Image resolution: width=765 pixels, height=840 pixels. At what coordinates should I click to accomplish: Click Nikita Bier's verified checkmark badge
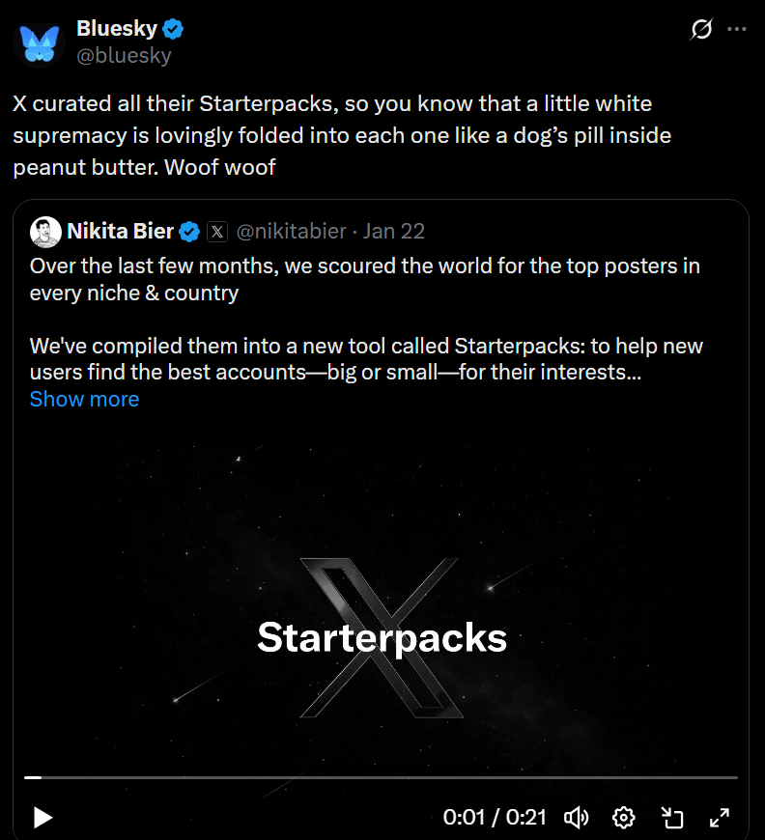click(190, 232)
